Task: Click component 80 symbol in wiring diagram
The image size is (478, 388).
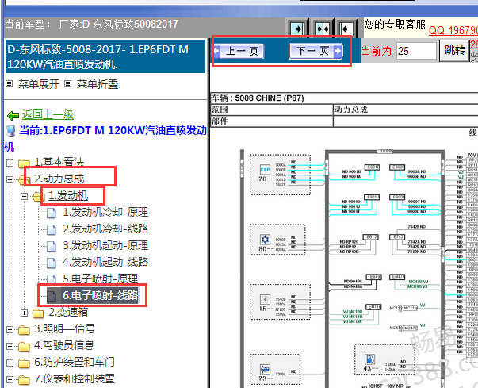Action: tap(265, 240)
